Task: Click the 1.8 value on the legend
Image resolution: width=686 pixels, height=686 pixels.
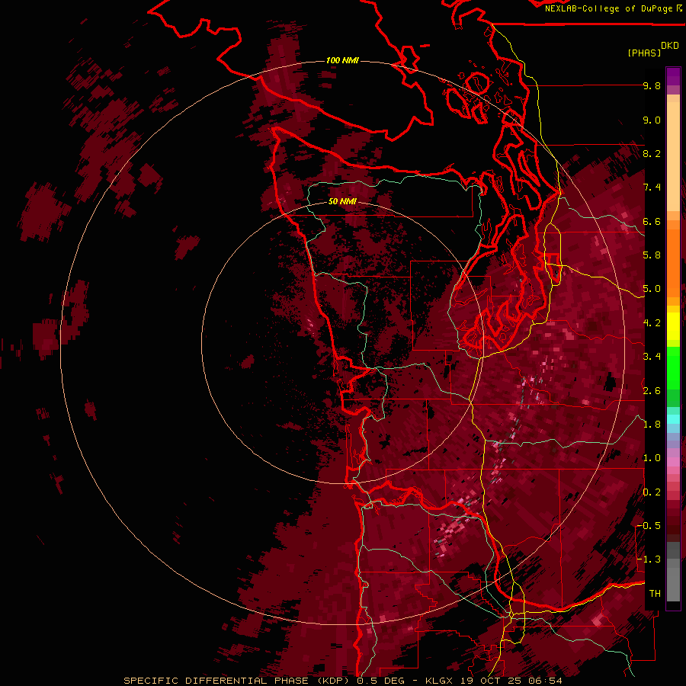Action: coord(652,425)
